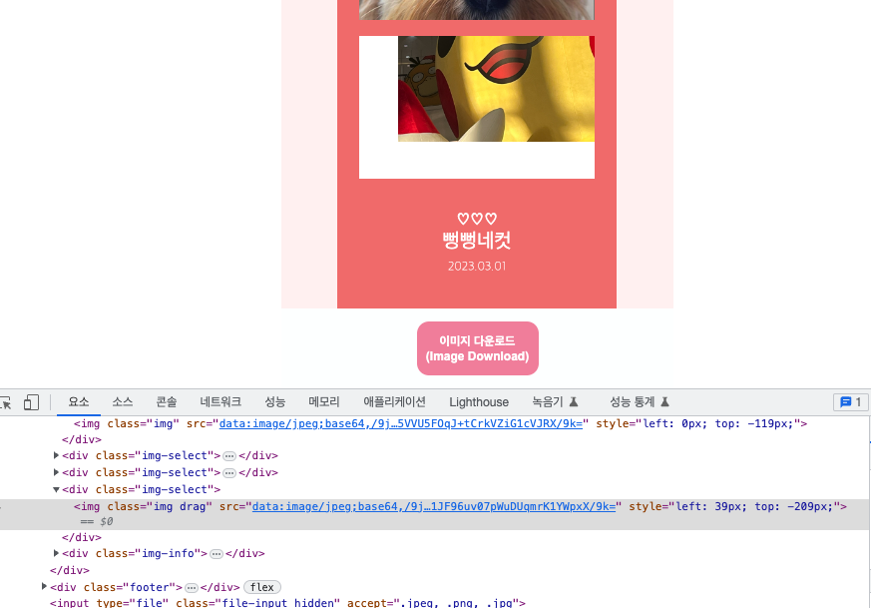The width and height of the screenshot is (871, 608).
Task: Open the base64 src link ending cVJRX/9k=
Action: click(x=400, y=424)
